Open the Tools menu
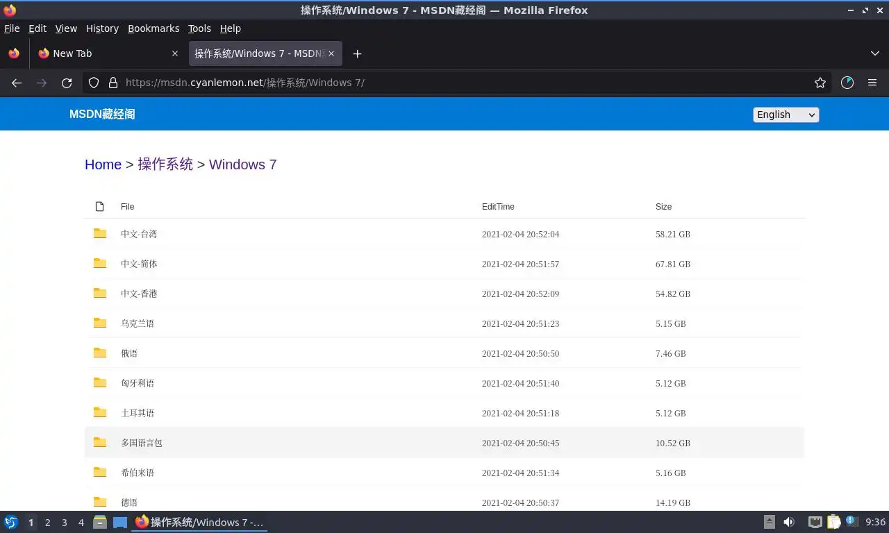 pyautogui.click(x=199, y=28)
